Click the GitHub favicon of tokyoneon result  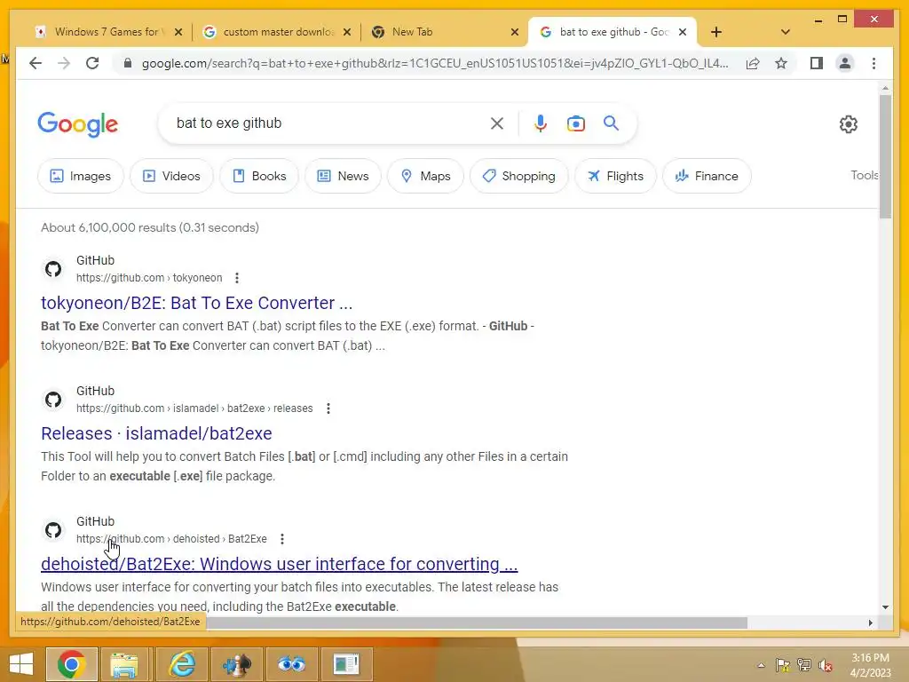[53, 269]
